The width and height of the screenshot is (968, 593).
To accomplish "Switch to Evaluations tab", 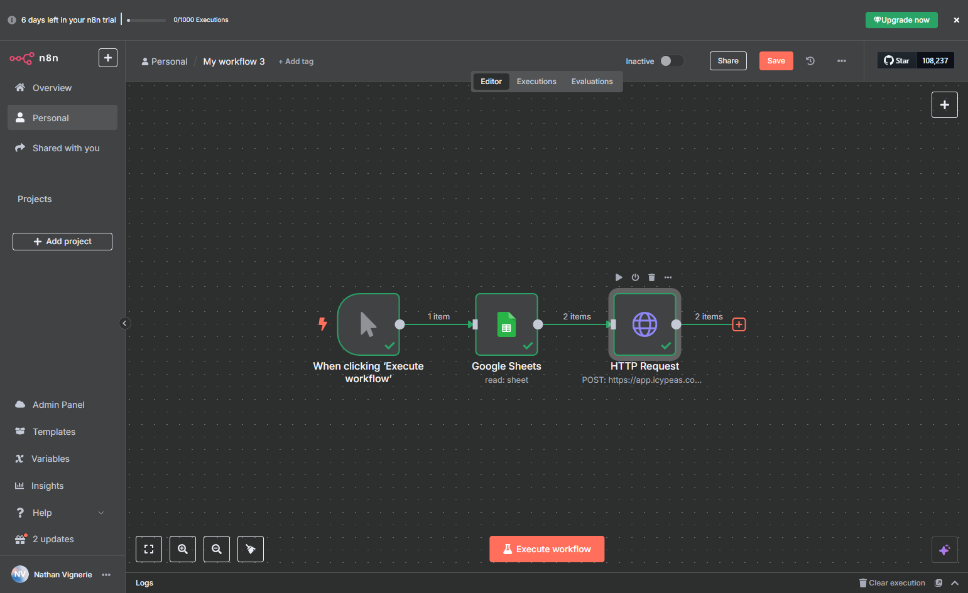I will pos(592,82).
